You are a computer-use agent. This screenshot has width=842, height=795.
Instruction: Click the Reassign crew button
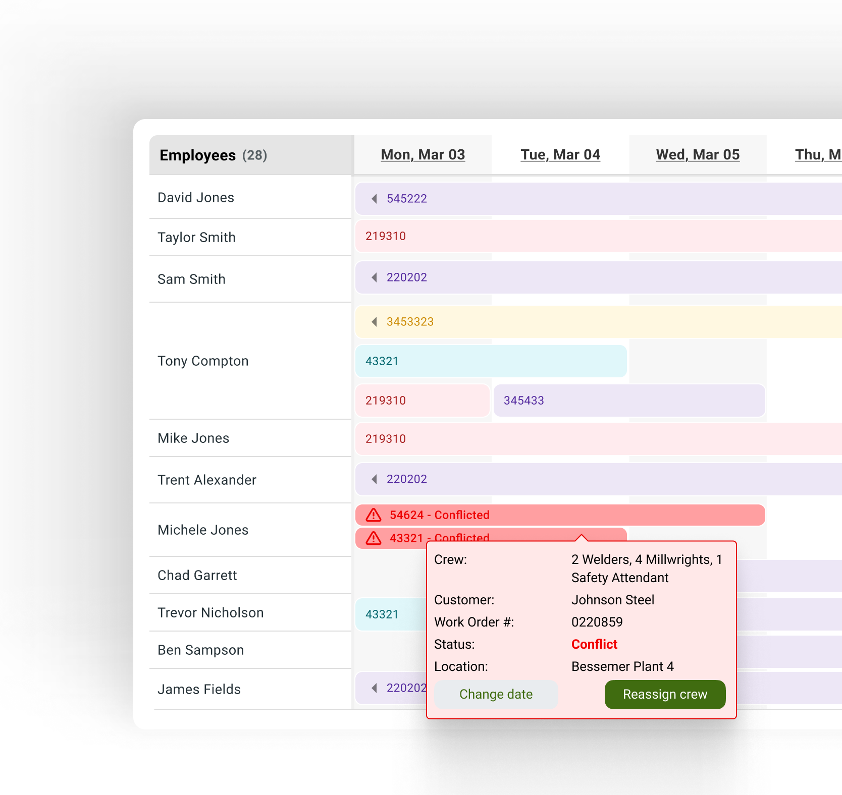pos(665,694)
